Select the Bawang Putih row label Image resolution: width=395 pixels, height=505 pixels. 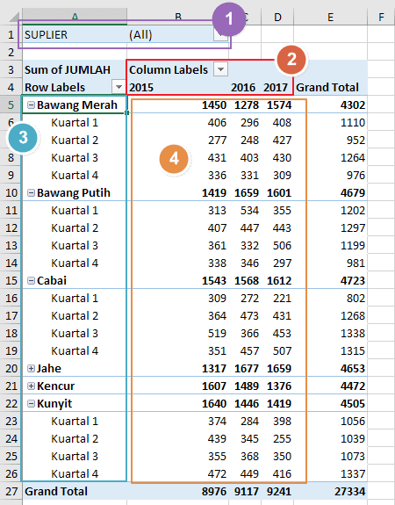pyautogui.click(x=74, y=193)
